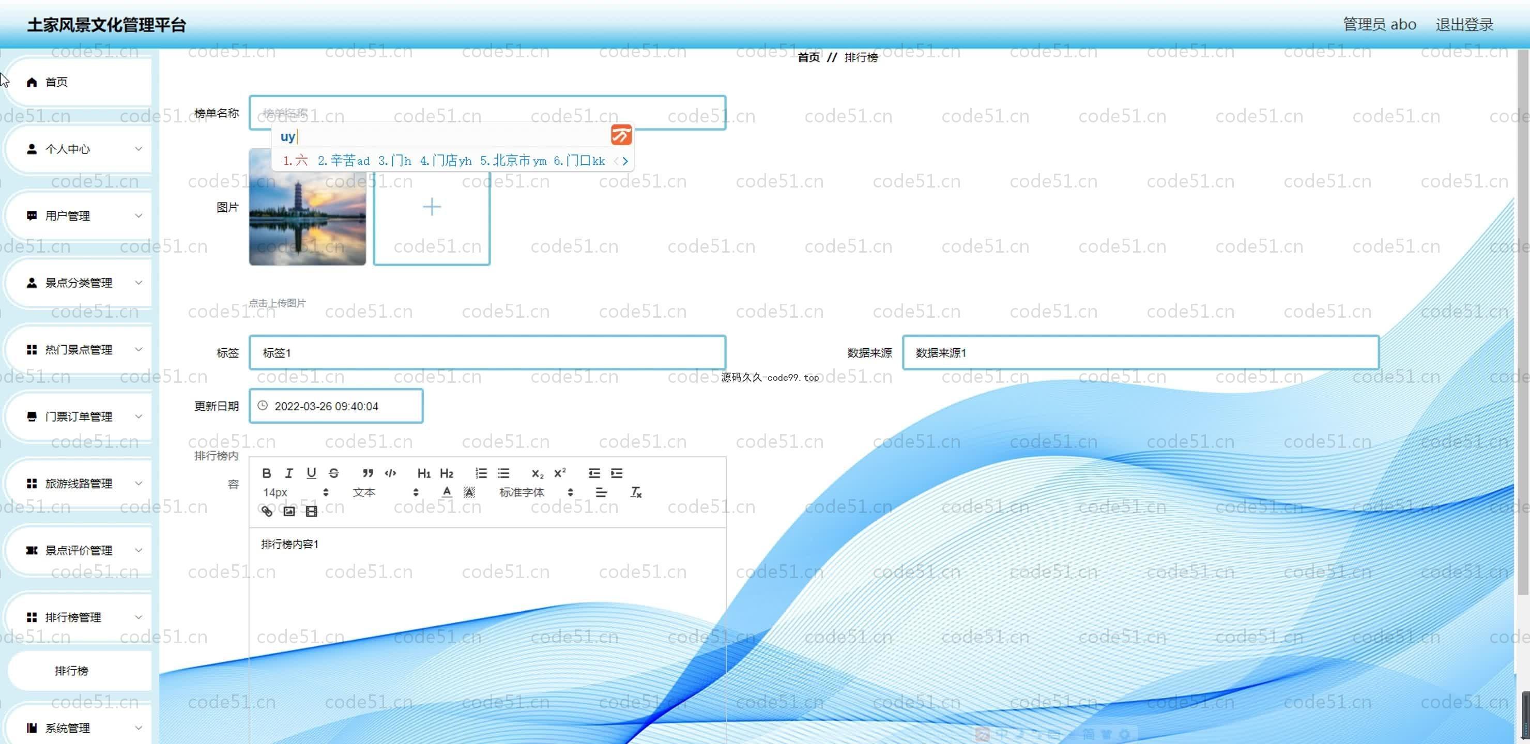Screen dimensions: 1530x744
Task: Select IME candidate 4 门店
Action: (446, 160)
